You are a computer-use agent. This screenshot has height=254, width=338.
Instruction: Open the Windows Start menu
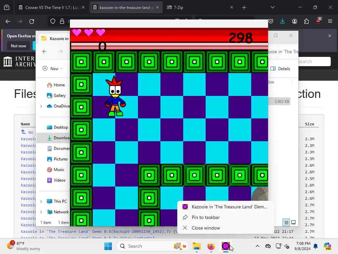(108, 246)
